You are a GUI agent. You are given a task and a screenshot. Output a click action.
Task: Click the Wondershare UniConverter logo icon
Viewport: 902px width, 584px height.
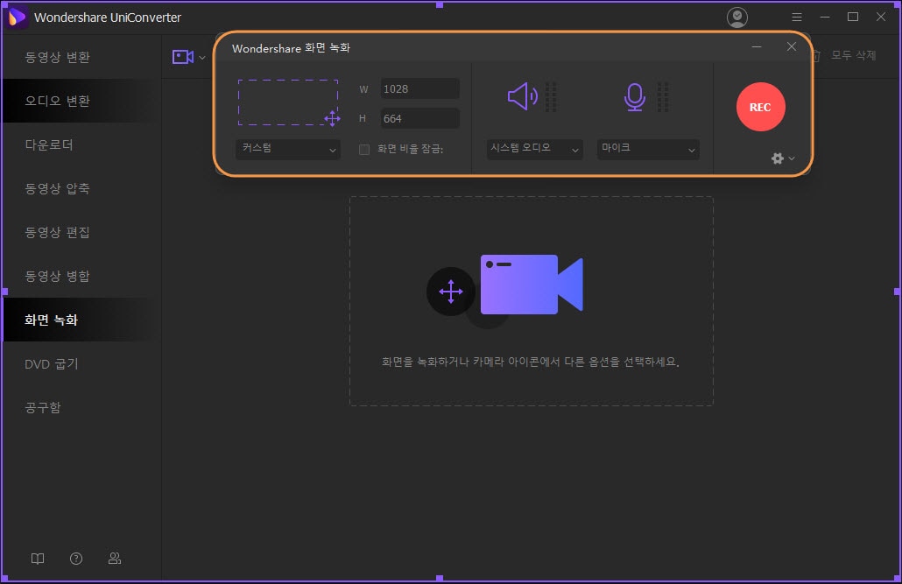pos(18,18)
